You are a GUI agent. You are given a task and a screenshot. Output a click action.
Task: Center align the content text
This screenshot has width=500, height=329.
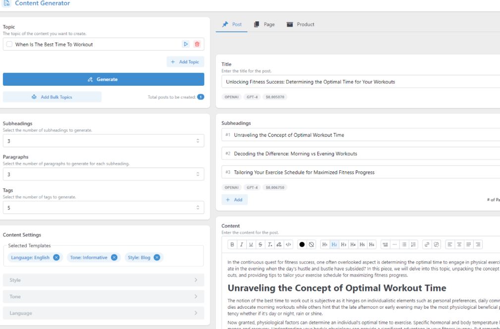point(459,244)
